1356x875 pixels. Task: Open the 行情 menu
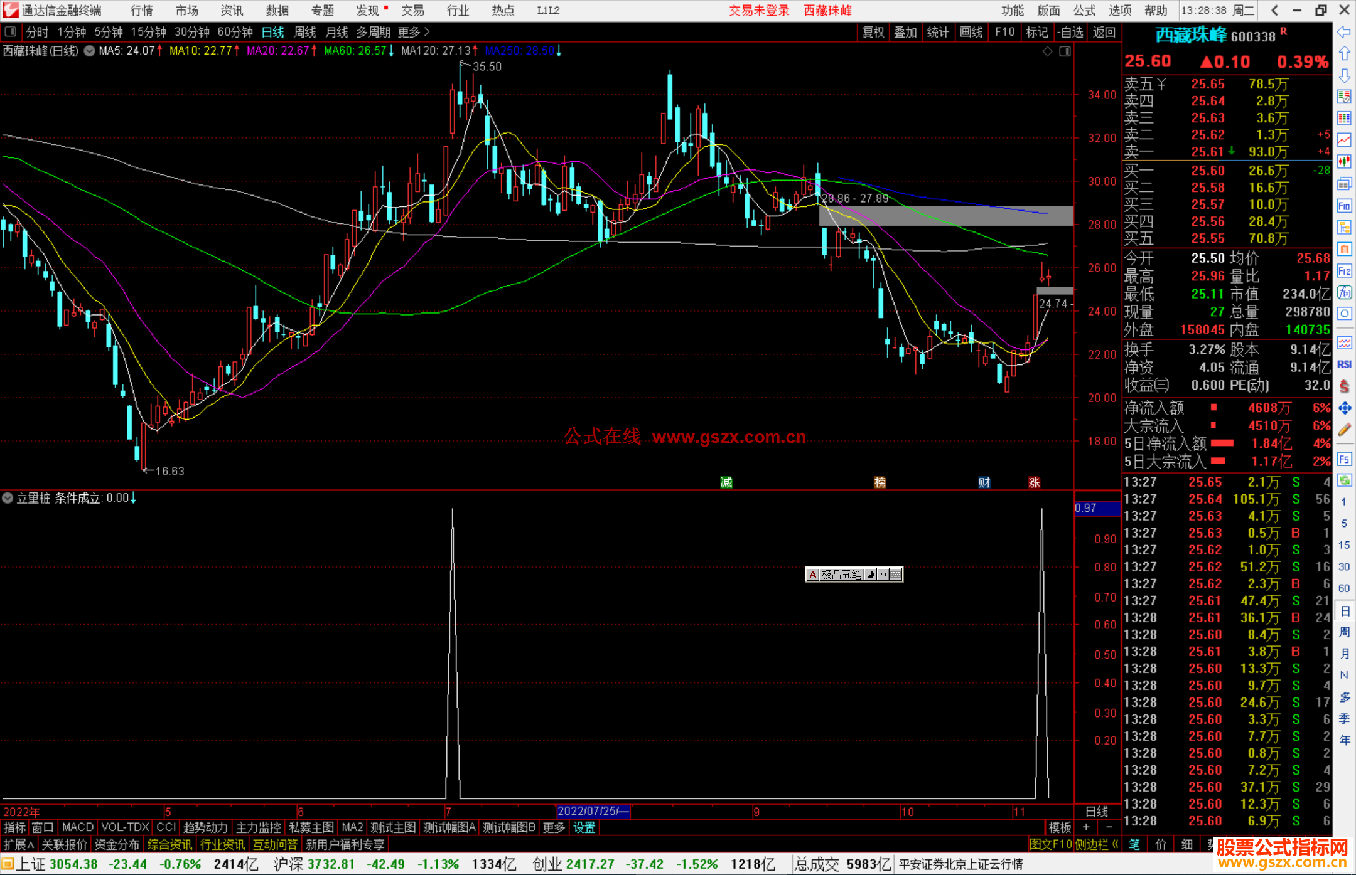[141, 11]
